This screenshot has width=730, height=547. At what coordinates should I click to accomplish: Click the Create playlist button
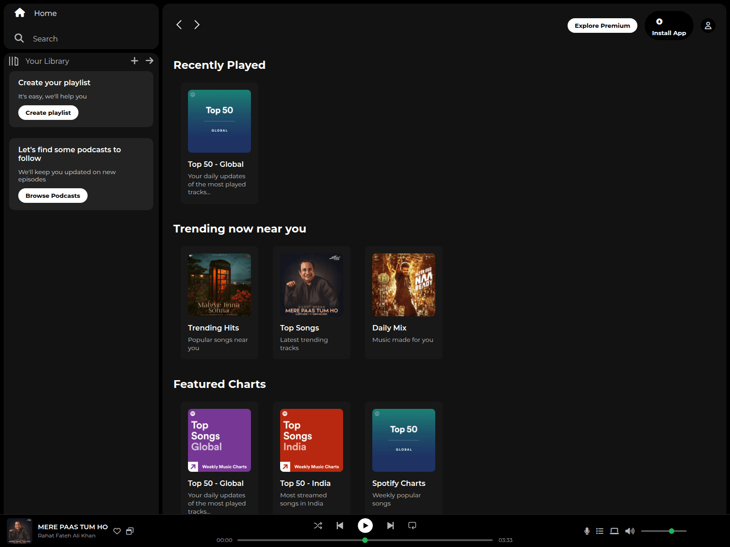(x=48, y=113)
